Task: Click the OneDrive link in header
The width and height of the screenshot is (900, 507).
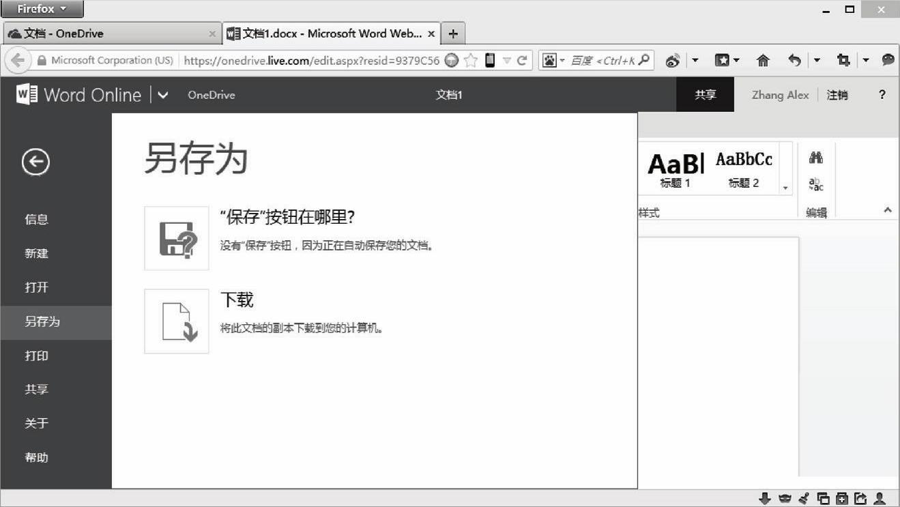Action: coord(212,96)
